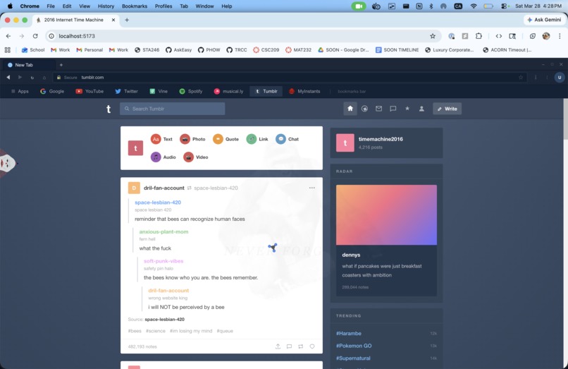Open YouTube bookmark in inner browser
The image size is (568, 369).
[89, 92]
